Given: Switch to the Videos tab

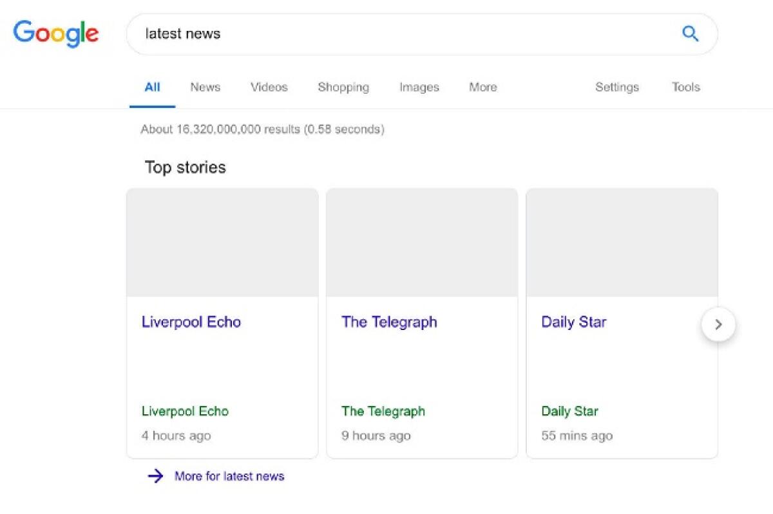Looking at the screenshot, I should [x=269, y=87].
